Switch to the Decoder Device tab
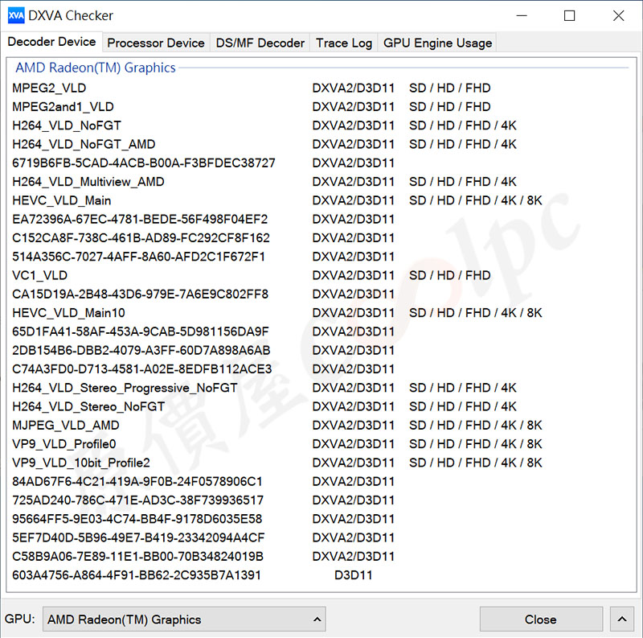The image size is (643, 638). click(x=51, y=42)
